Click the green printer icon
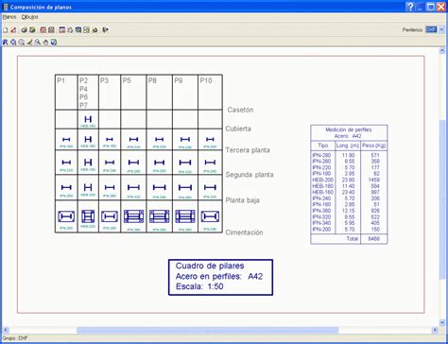This screenshot has height=344, width=448. pos(32,30)
